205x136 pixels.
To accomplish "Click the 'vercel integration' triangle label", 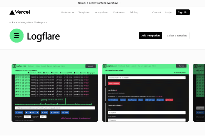I will pos(180,73).
